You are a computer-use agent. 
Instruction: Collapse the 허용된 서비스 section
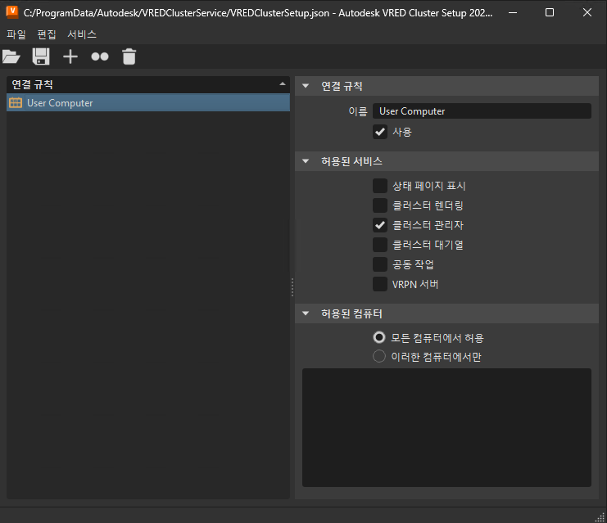(306, 161)
